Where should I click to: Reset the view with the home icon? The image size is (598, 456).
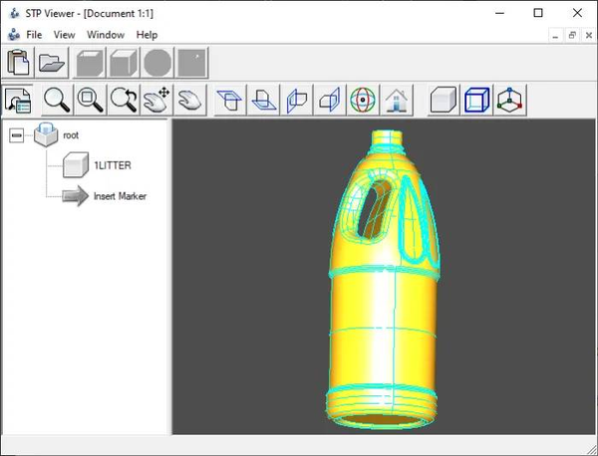coord(397,101)
